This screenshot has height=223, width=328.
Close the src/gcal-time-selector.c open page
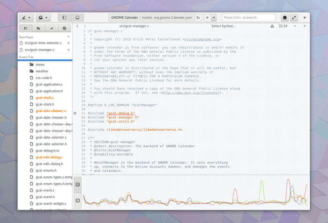tap(68, 43)
